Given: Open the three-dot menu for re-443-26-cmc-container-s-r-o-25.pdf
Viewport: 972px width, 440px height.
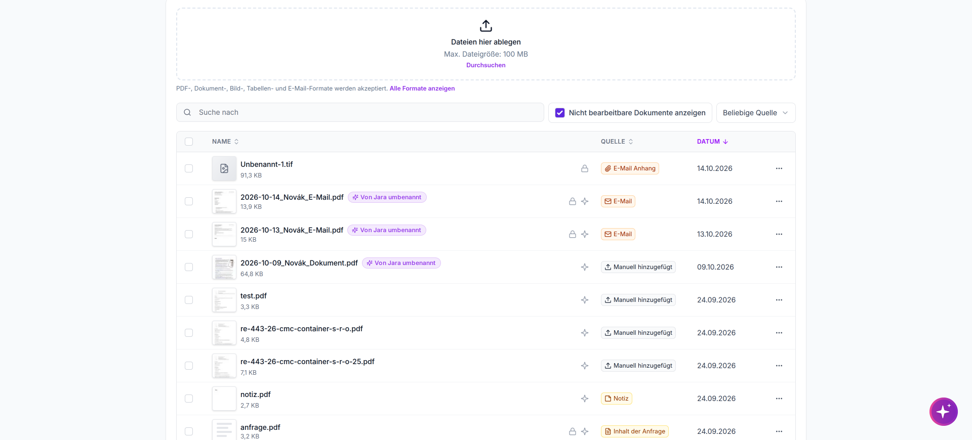Looking at the screenshot, I should pyautogui.click(x=779, y=366).
